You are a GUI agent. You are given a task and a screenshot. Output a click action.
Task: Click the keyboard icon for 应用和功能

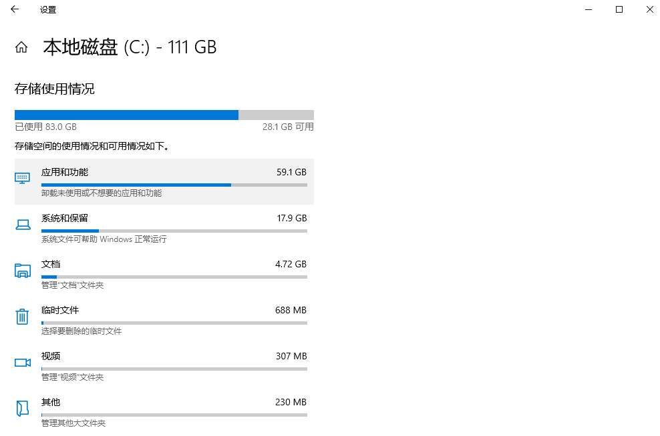(23, 178)
